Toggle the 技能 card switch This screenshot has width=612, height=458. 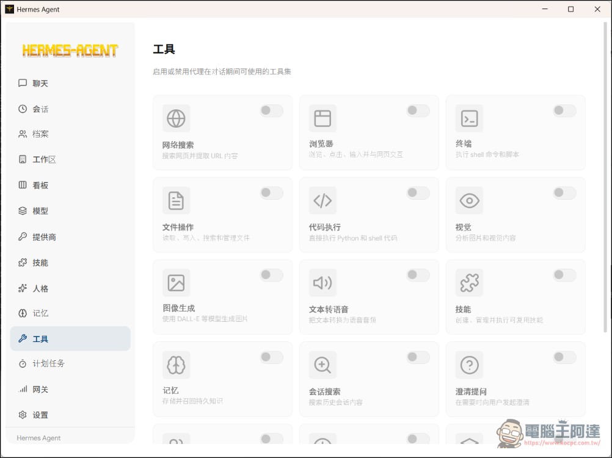tap(564, 275)
